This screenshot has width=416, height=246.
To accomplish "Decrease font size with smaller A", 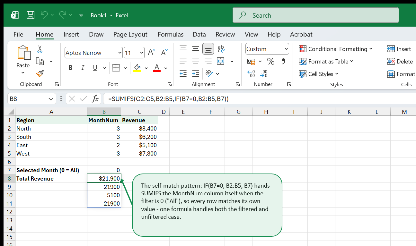I will [164, 53].
